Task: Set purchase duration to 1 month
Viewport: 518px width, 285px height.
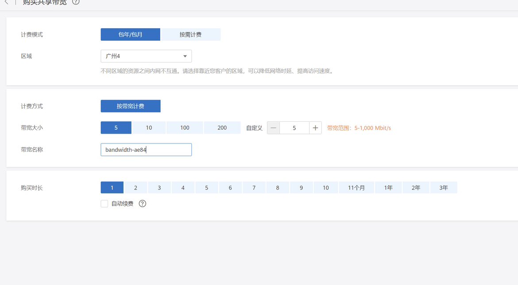Action: click(112, 188)
